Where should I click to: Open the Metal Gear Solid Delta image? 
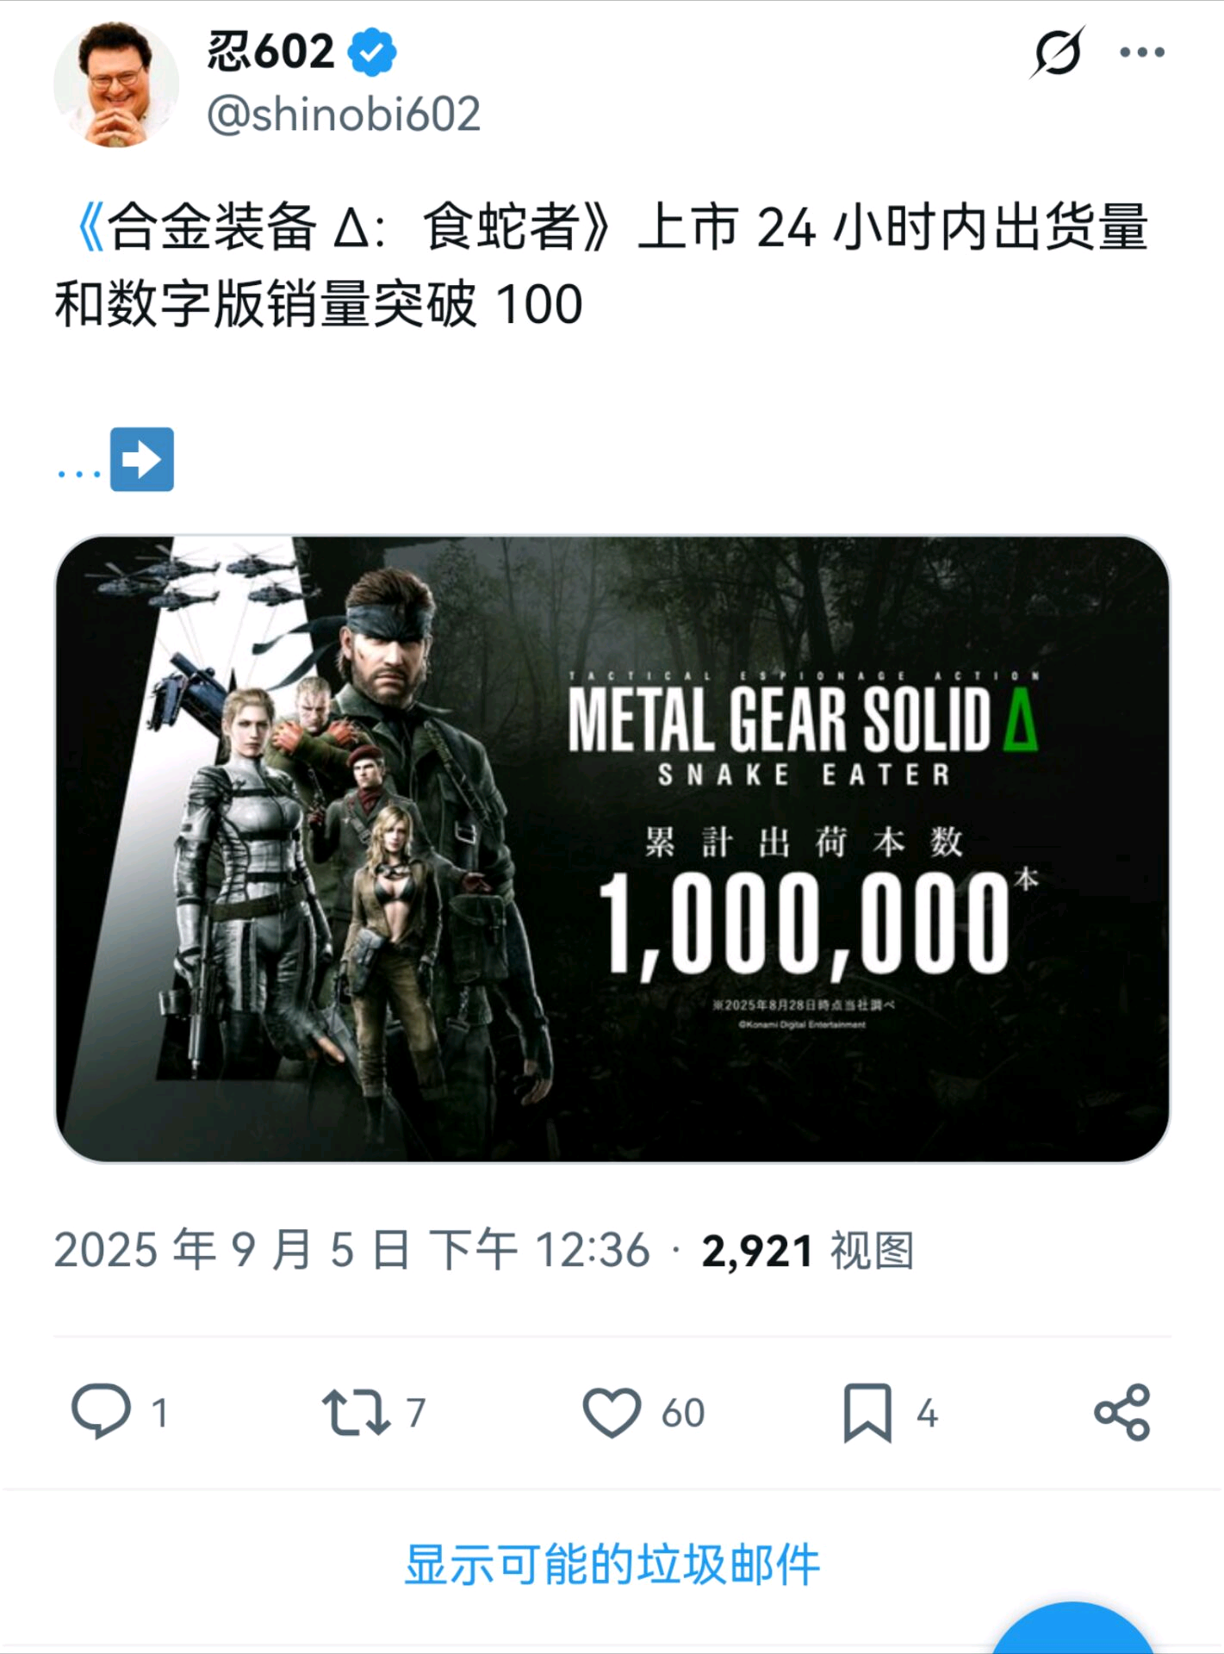point(612,849)
